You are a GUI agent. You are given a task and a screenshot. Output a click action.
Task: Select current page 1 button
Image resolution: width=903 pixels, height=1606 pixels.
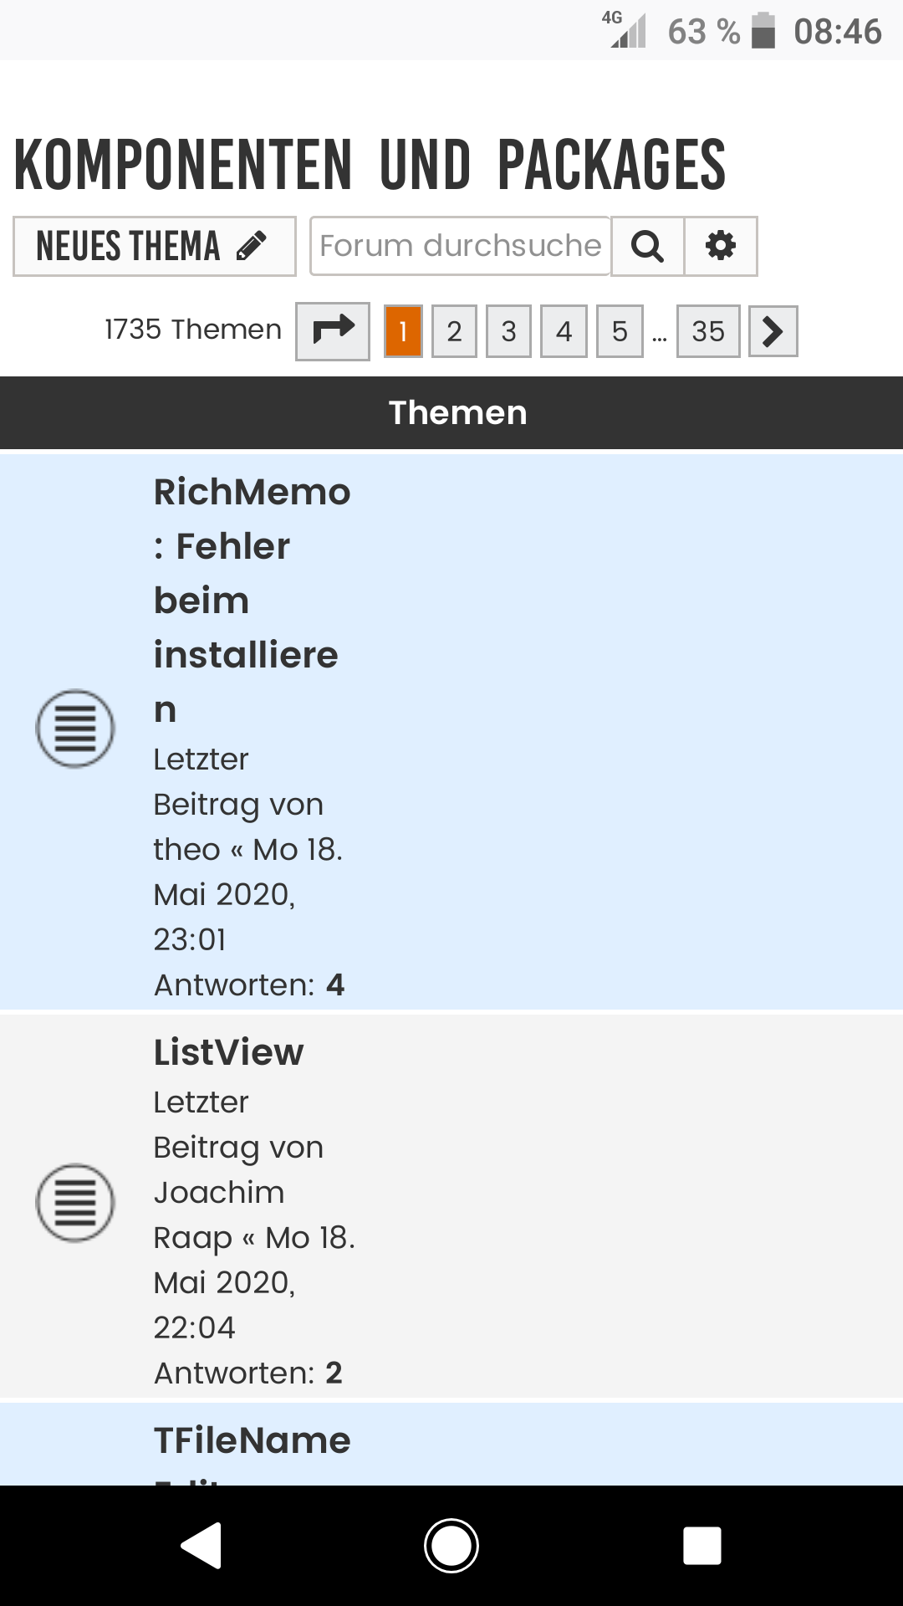403,331
